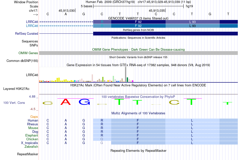Open 'Publications: Sequences in Scientific Articles' title
The height and width of the screenshot is (160, 238).
pos(138,38)
